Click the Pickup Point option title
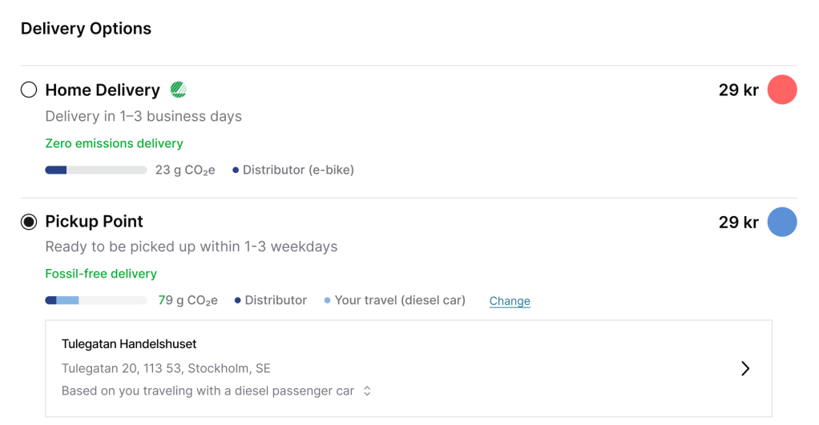Image resolution: width=819 pixels, height=425 pixels. pyautogui.click(x=95, y=222)
